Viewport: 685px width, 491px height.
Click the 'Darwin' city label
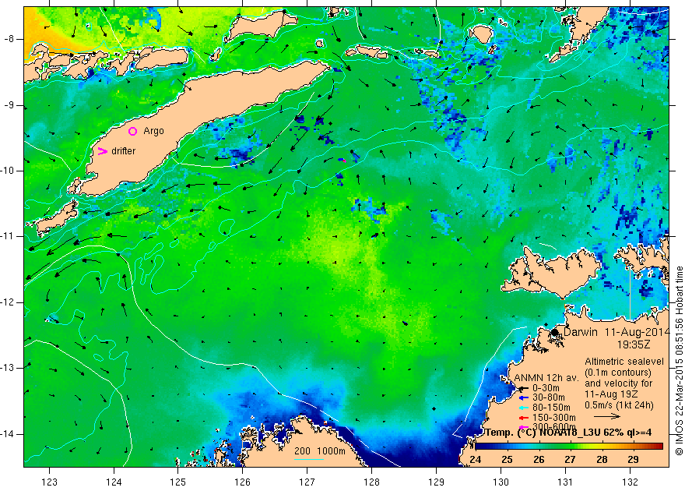click(x=580, y=332)
